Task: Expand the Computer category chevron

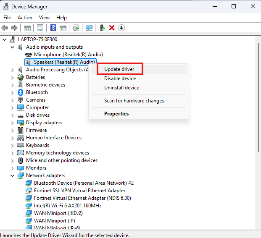Action: 12,108
